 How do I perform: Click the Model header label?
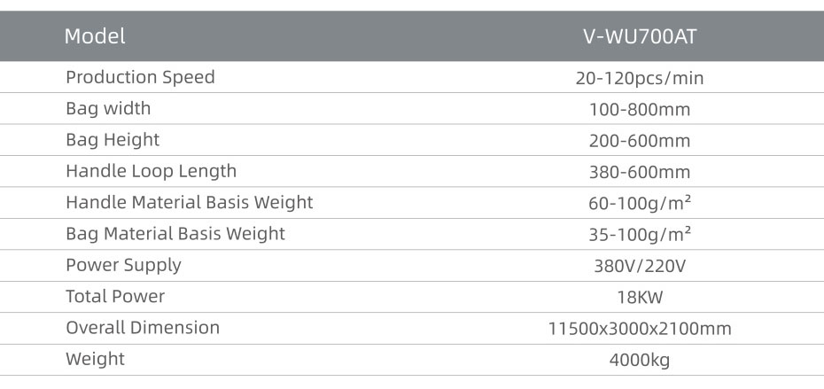(95, 36)
